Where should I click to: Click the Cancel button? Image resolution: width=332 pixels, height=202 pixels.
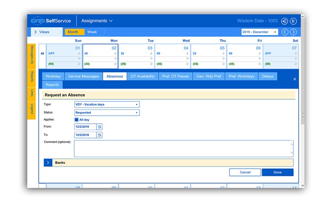(x=245, y=172)
